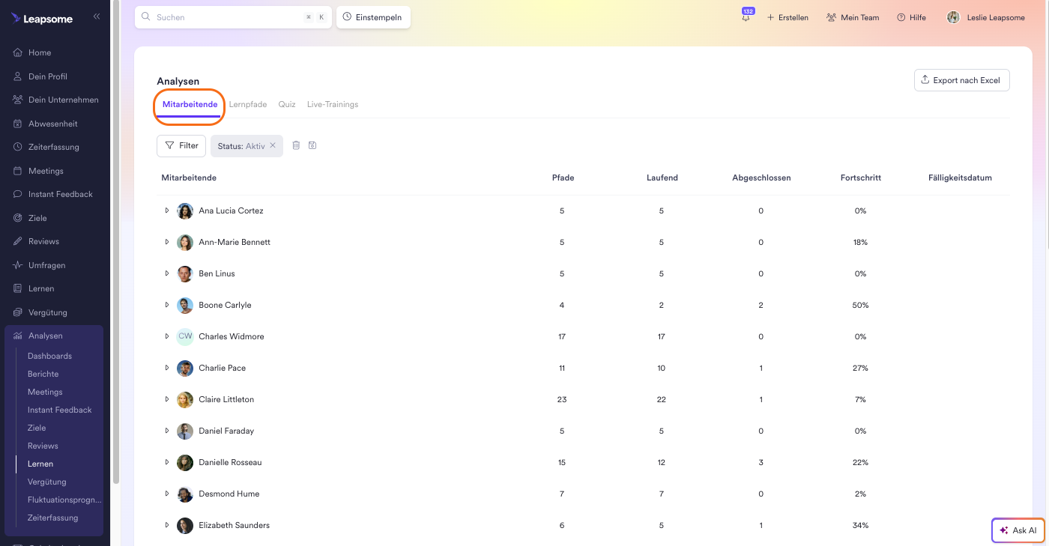Open the Live-Trainings tab
The width and height of the screenshot is (1049, 546).
point(332,105)
